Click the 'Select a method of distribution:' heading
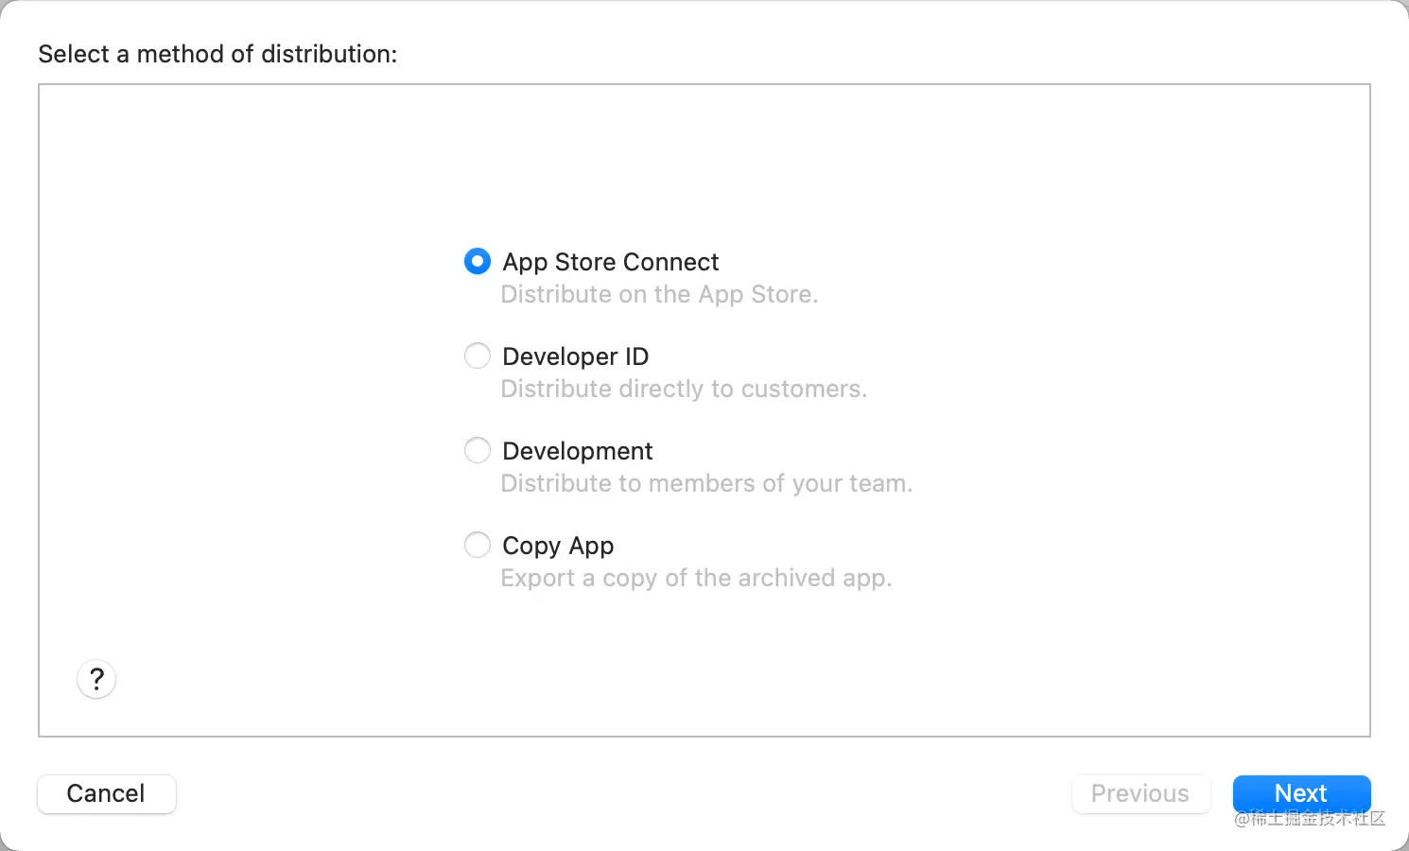This screenshot has width=1409, height=851. click(217, 54)
